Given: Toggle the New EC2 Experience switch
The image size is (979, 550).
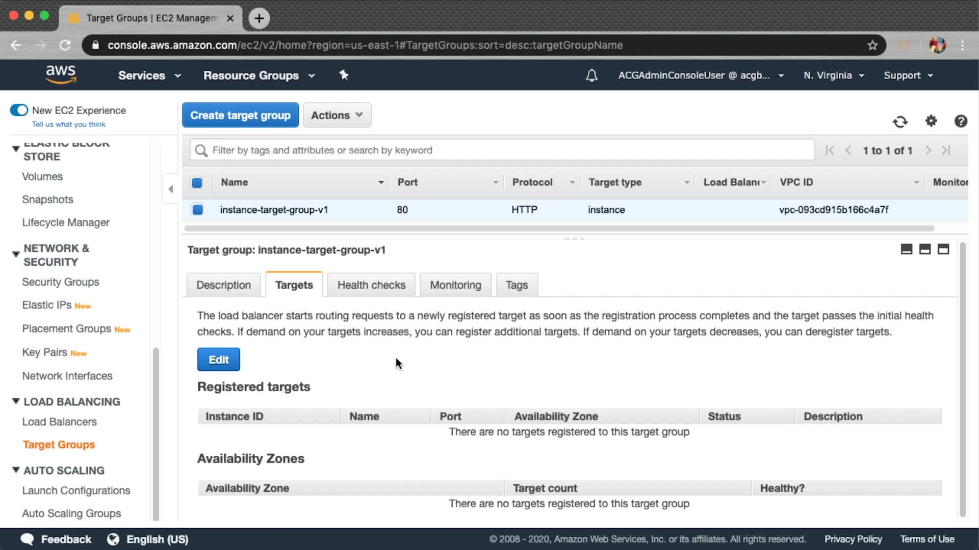Looking at the screenshot, I should click(x=19, y=110).
